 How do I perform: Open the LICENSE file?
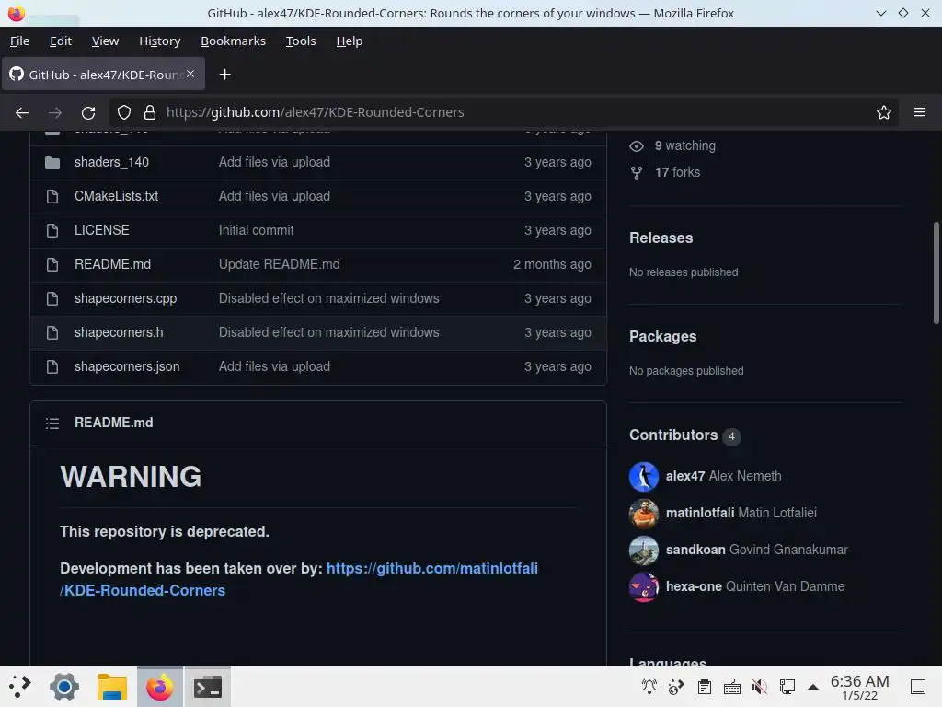point(101,230)
